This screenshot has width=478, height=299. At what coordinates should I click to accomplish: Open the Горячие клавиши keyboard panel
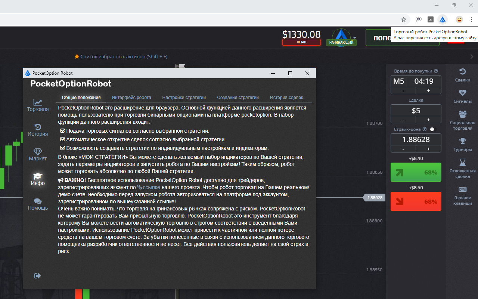463,196
